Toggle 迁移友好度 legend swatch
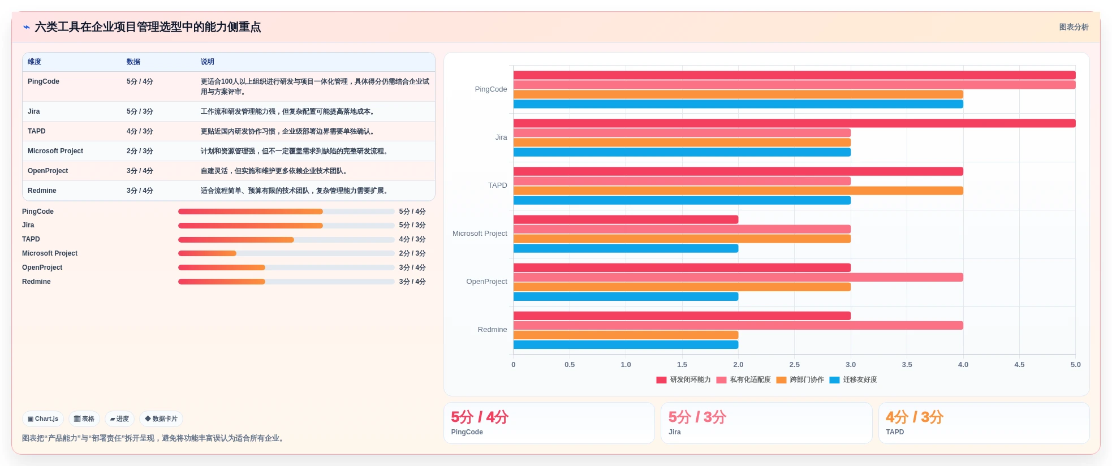1112x466 pixels. pyautogui.click(x=834, y=380)
